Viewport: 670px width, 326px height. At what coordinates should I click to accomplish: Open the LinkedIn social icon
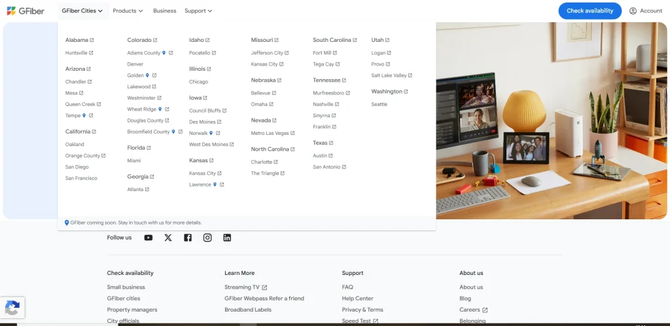(227, 238)
